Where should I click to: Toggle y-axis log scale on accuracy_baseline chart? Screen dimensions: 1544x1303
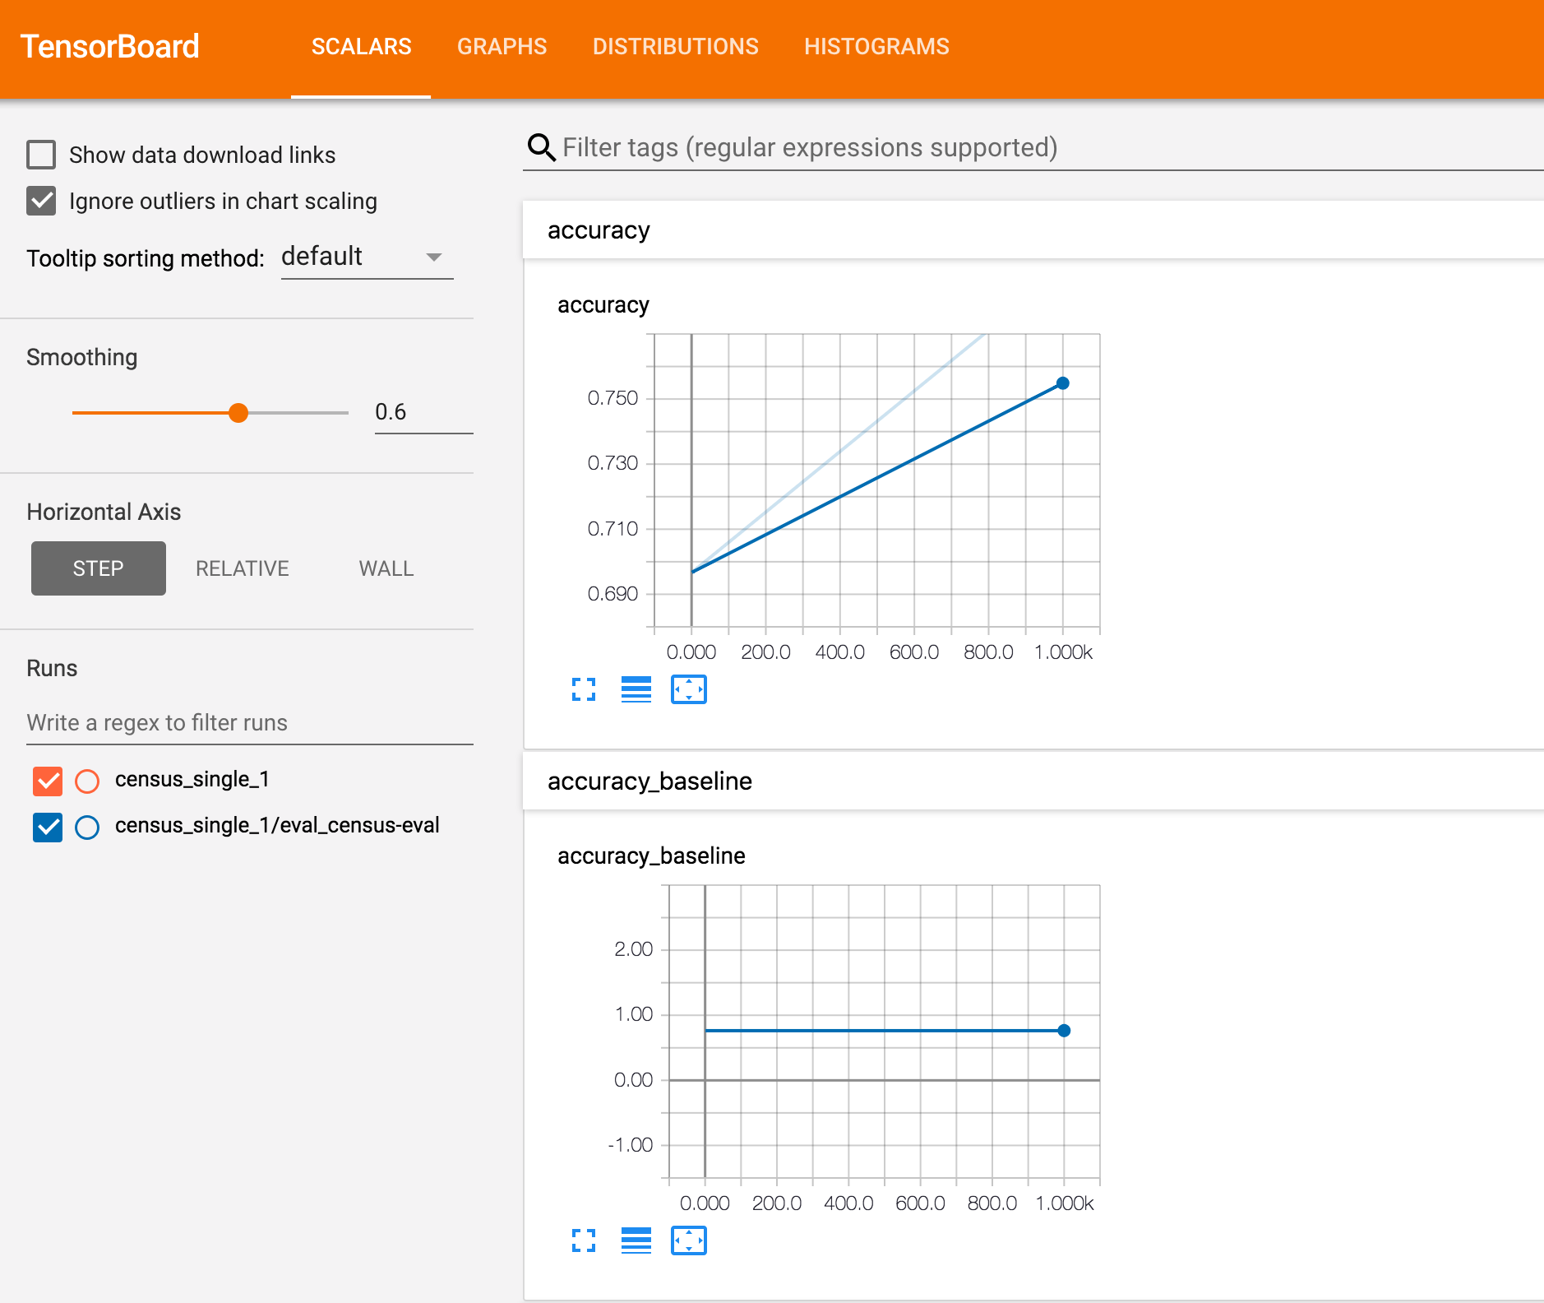[636, 1240]
